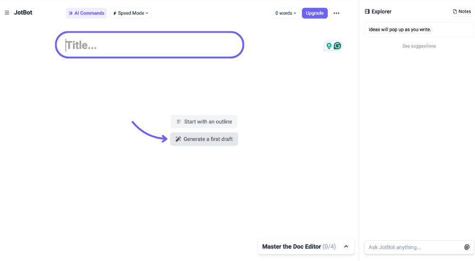This screenshot has width=475, height=261.
Task: Click the @ mention icon
Action: click(x=467, y=247)
